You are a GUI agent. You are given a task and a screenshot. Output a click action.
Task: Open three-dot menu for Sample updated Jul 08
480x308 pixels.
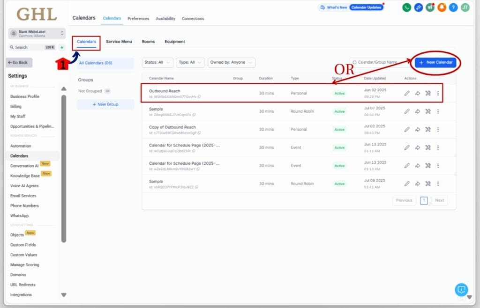(438, 183)
